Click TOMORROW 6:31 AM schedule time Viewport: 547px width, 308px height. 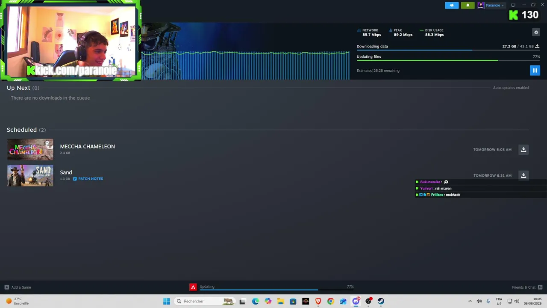[x=492, y=175]
